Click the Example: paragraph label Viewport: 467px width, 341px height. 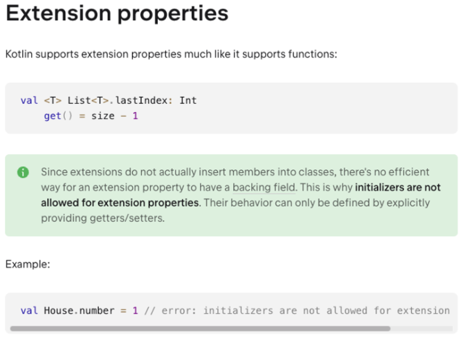click(x=28, y=264)
